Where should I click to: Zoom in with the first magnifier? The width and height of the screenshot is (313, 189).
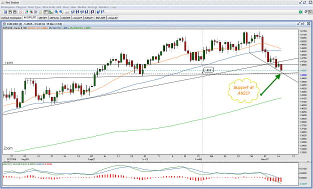tap(57, 12)
